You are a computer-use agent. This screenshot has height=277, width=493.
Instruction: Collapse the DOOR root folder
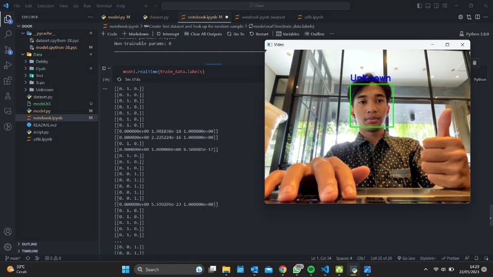pyautogui.click(x=19, y=26)
